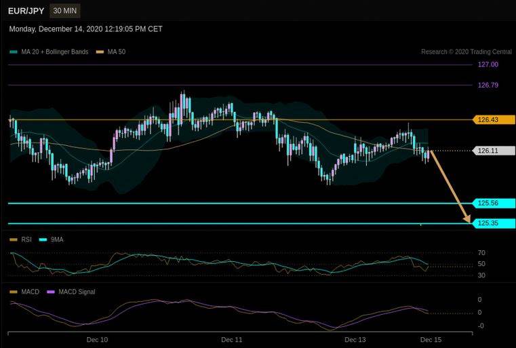Screen dimensions: 516x348
Task: Click the orange 126.43 pivot price tag
Action: coord(494,120)
